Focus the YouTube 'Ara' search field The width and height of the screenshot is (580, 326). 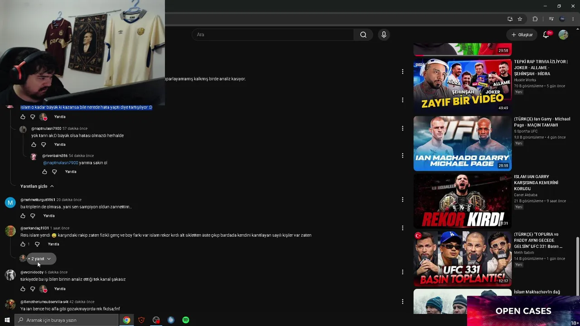[273, 35]
